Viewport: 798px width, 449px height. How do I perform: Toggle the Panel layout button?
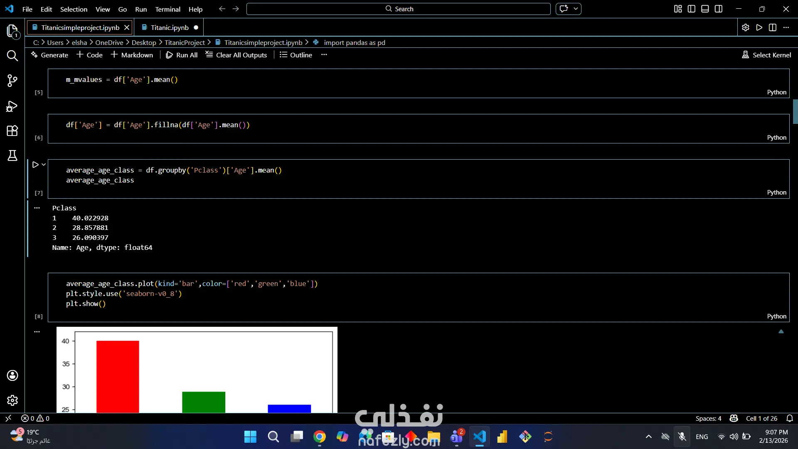(x=705, y=9)
